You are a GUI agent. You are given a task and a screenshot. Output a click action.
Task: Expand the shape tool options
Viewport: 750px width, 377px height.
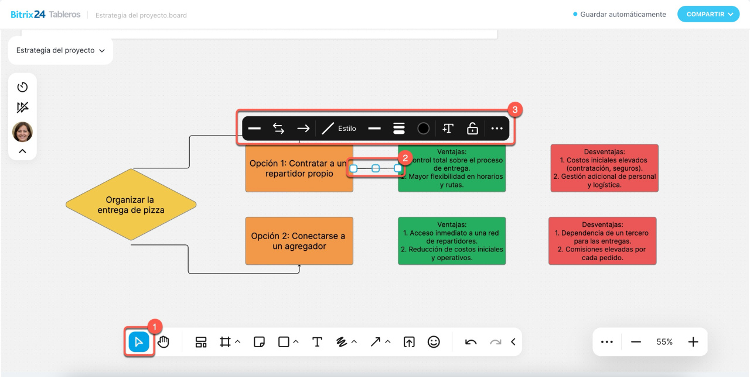pos(296,342)
